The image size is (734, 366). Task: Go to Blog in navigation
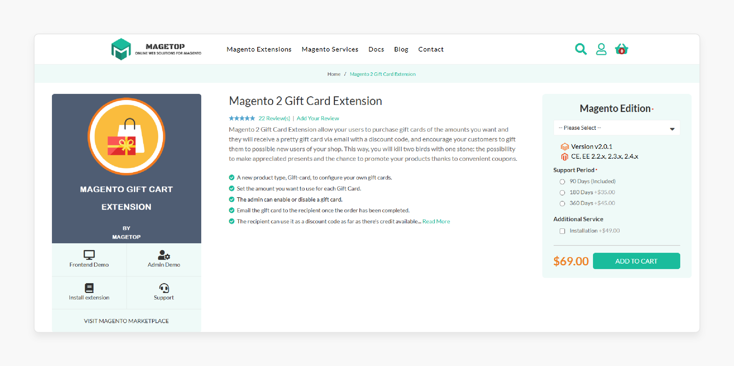[x=401, y=49]
